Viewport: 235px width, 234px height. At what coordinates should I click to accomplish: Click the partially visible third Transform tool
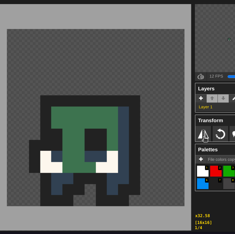pyautogui.click(x=233, y=134)
